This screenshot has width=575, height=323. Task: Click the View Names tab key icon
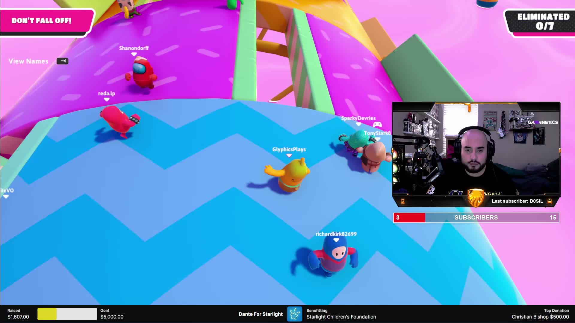click(62, 61)
